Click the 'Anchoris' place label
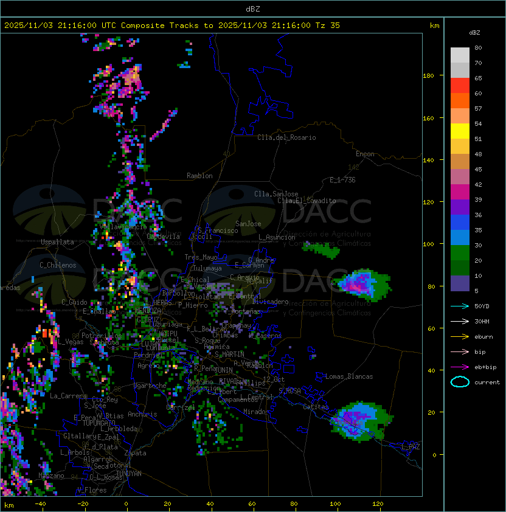The height and width of the screenshot is (512, 506). point(142,414)
